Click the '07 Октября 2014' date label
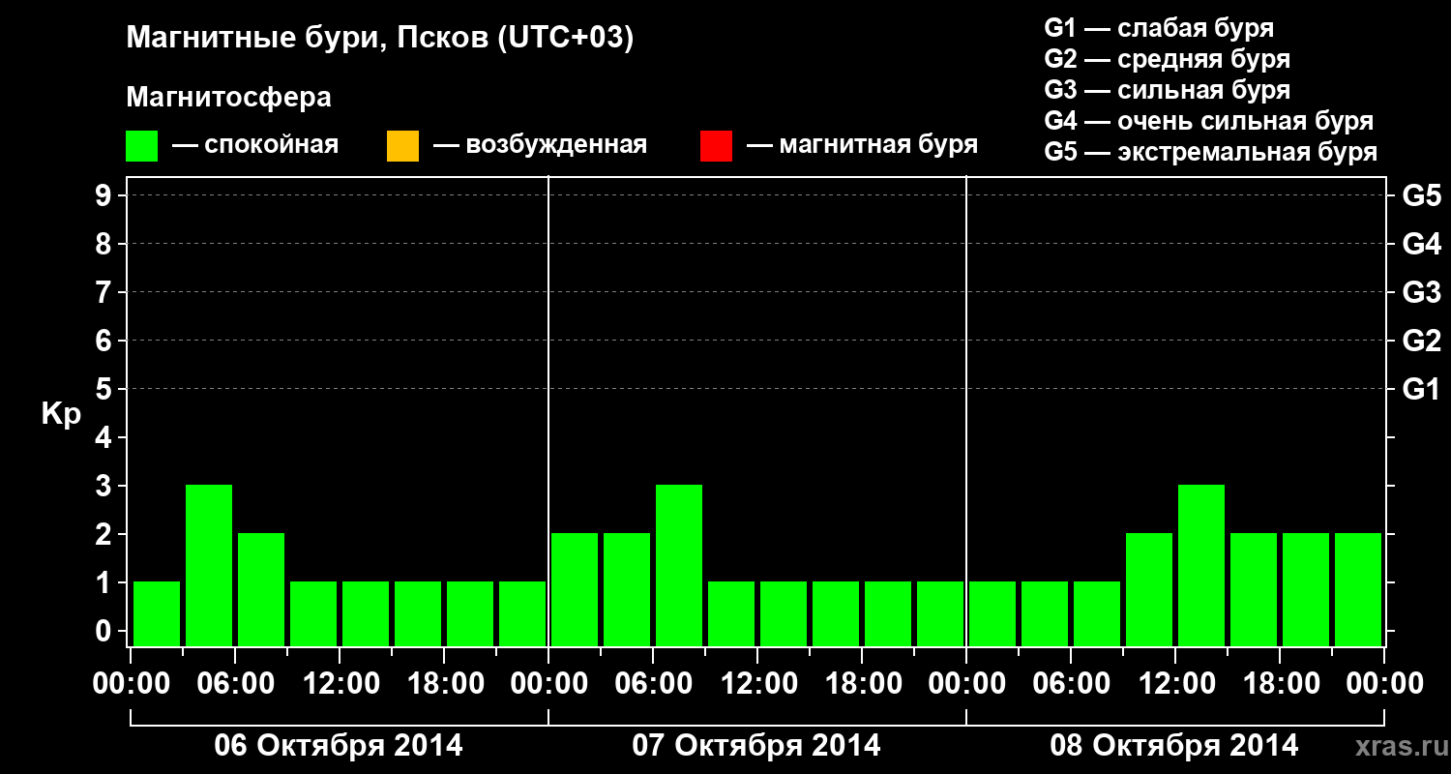 (x=756, y=745)
